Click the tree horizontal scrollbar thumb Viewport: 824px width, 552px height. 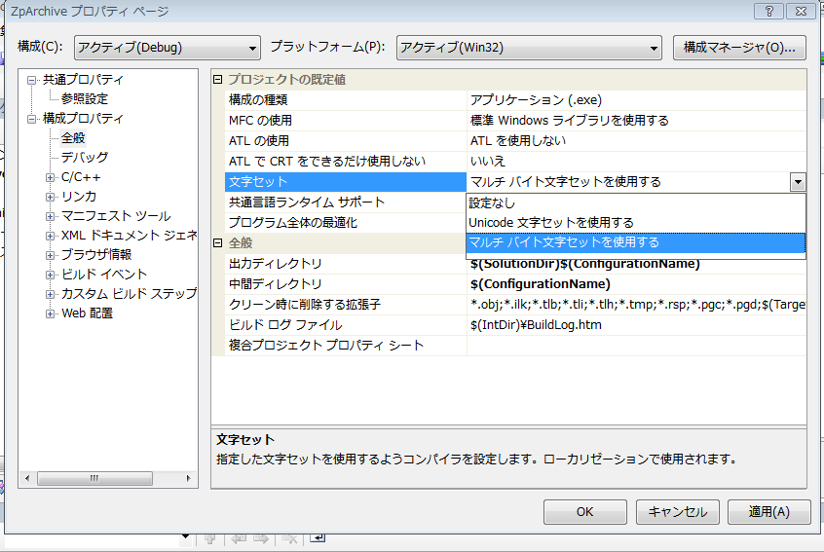point(95,478)
